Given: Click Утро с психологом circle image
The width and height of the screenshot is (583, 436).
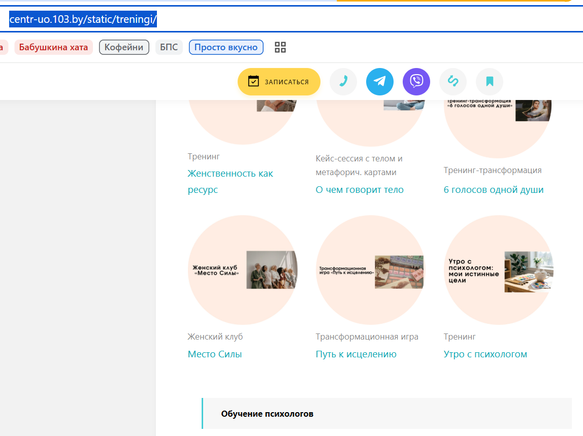Looking at the screenshot, I should (499, 270).
